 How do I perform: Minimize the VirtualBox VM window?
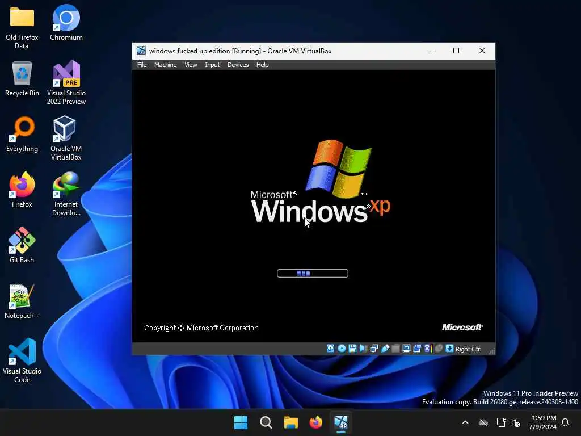tap(431, 51)
